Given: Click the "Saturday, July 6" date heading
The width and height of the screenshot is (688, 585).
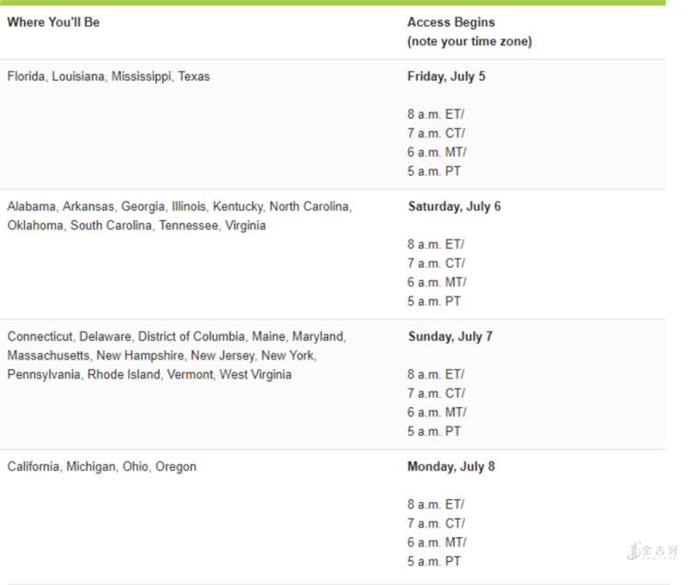Looking at the screenshot, I should pos(454,206).
